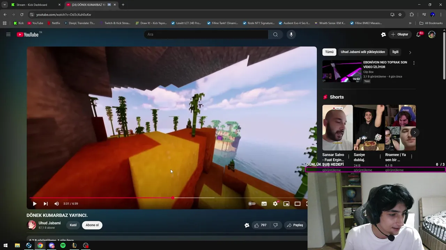Share the video with Paylaş
Image resolution: width=446 pixels, height=250 pixels.
pyautogui.click(x=295, y=225)
